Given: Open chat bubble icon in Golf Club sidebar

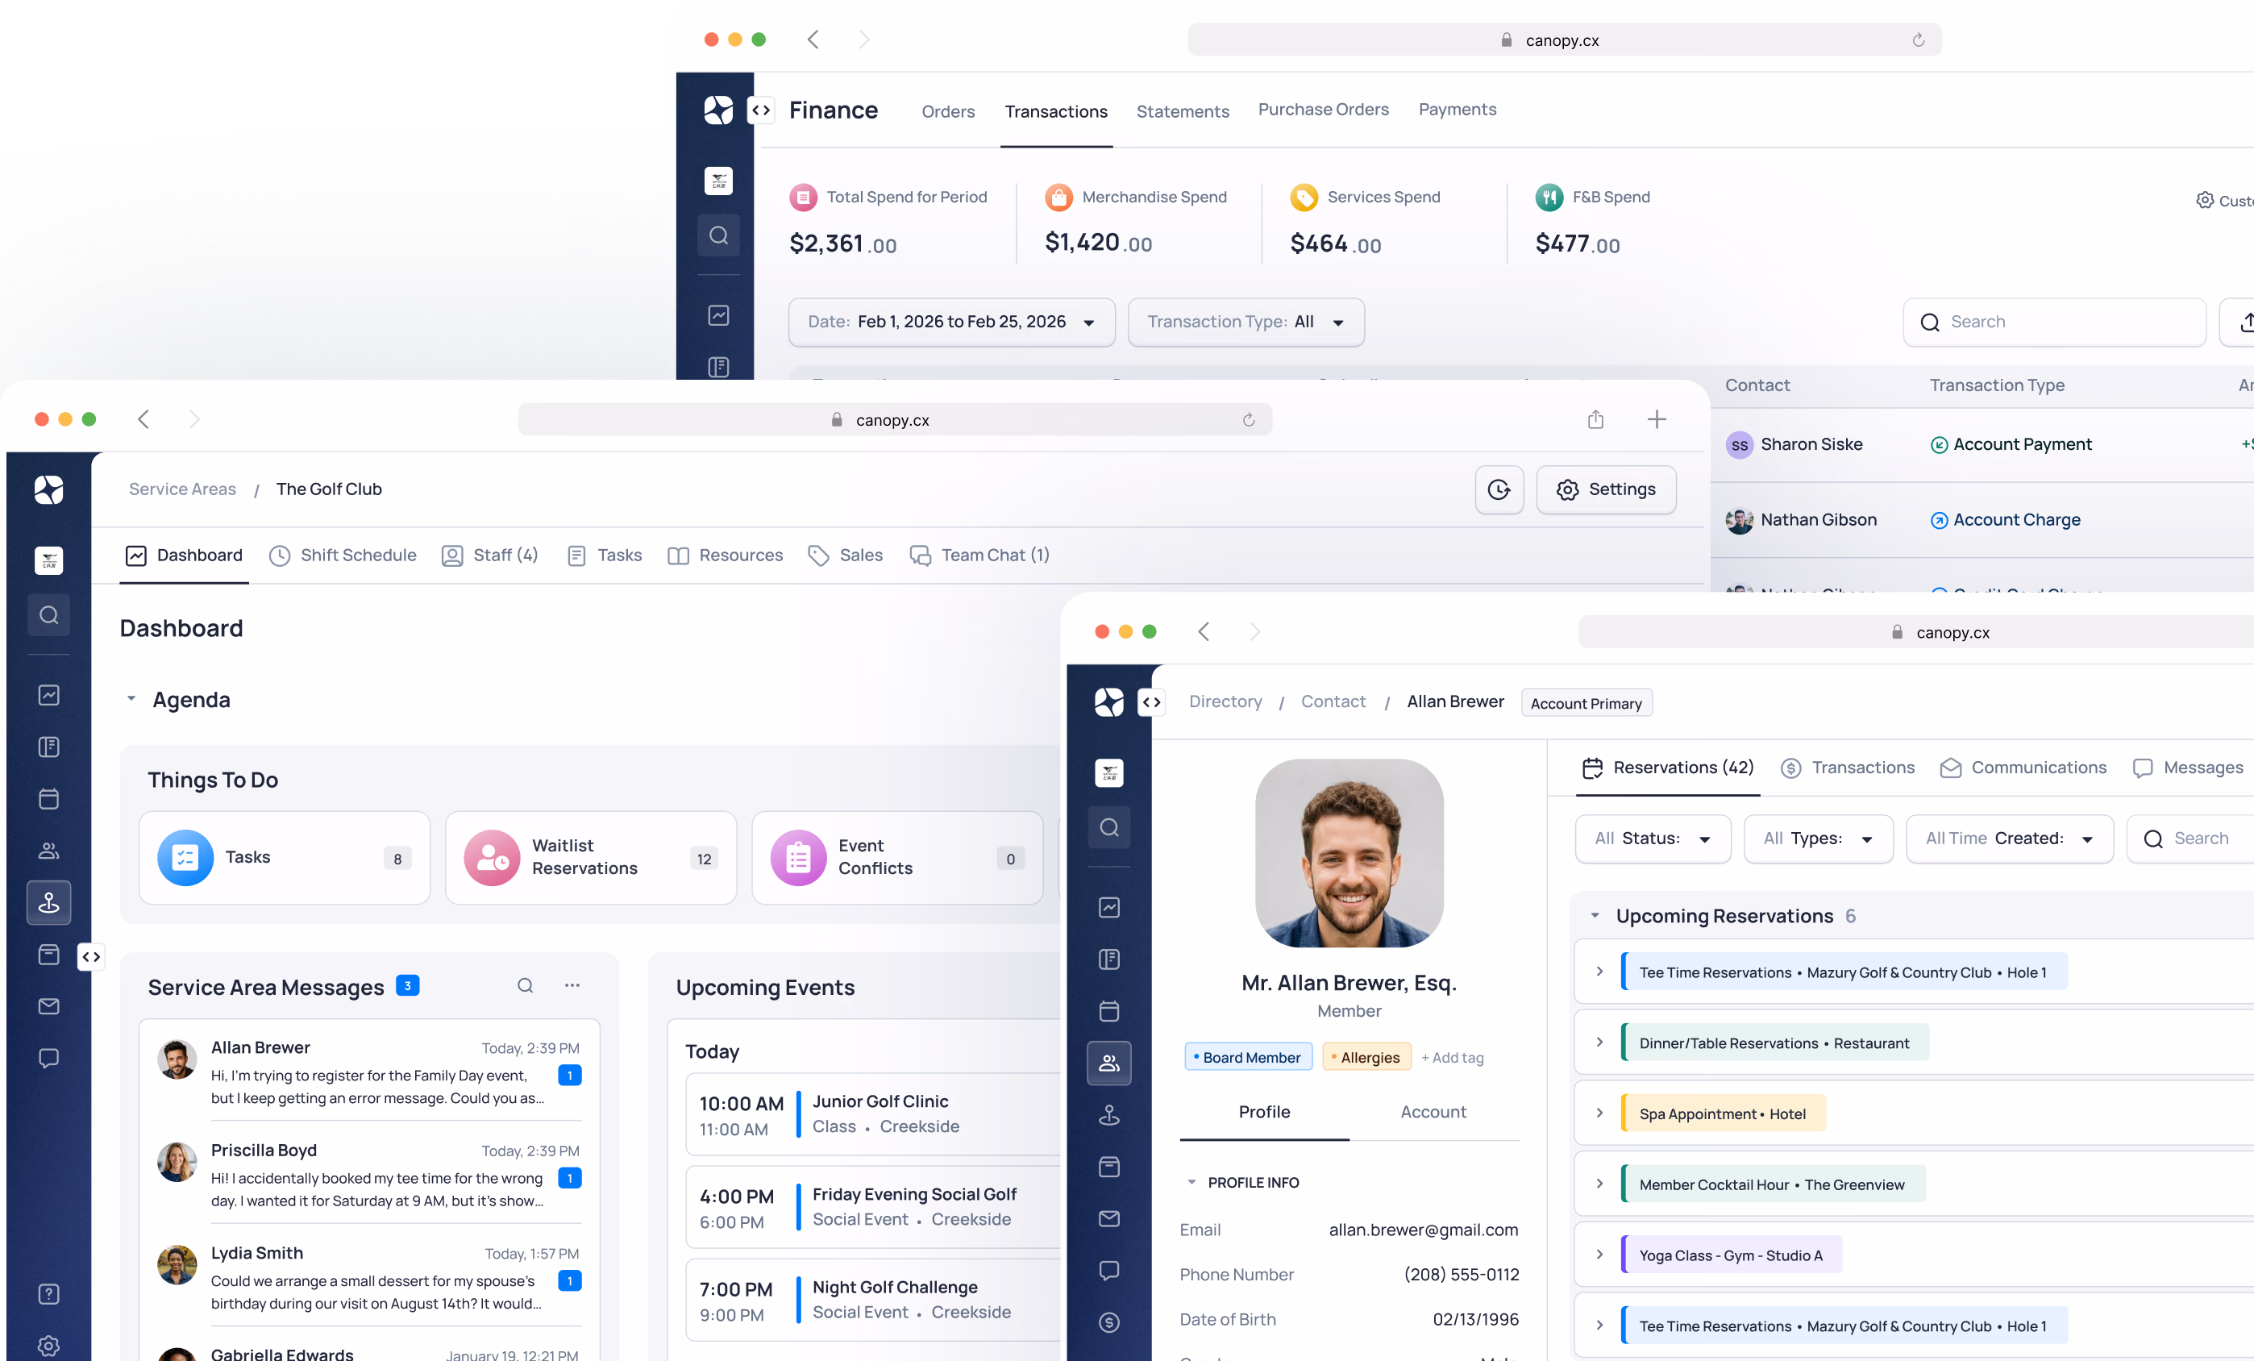Looking at the screenshot, I should 48,1059.
